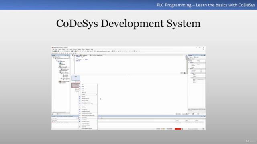Click the Login icon beside the Application selector

click(x=113, y=51)
